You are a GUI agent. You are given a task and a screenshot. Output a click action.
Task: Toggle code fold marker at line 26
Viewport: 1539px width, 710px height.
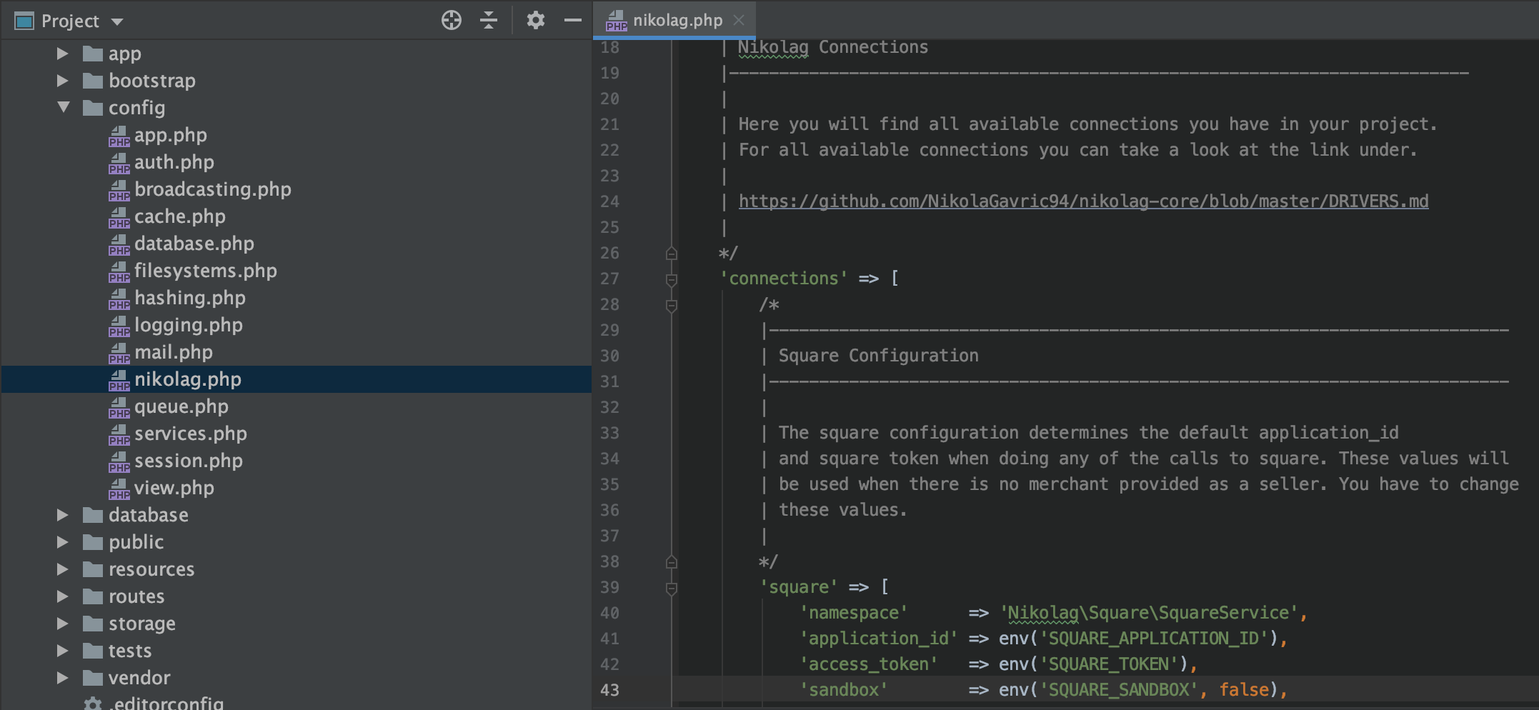point(672,253)
